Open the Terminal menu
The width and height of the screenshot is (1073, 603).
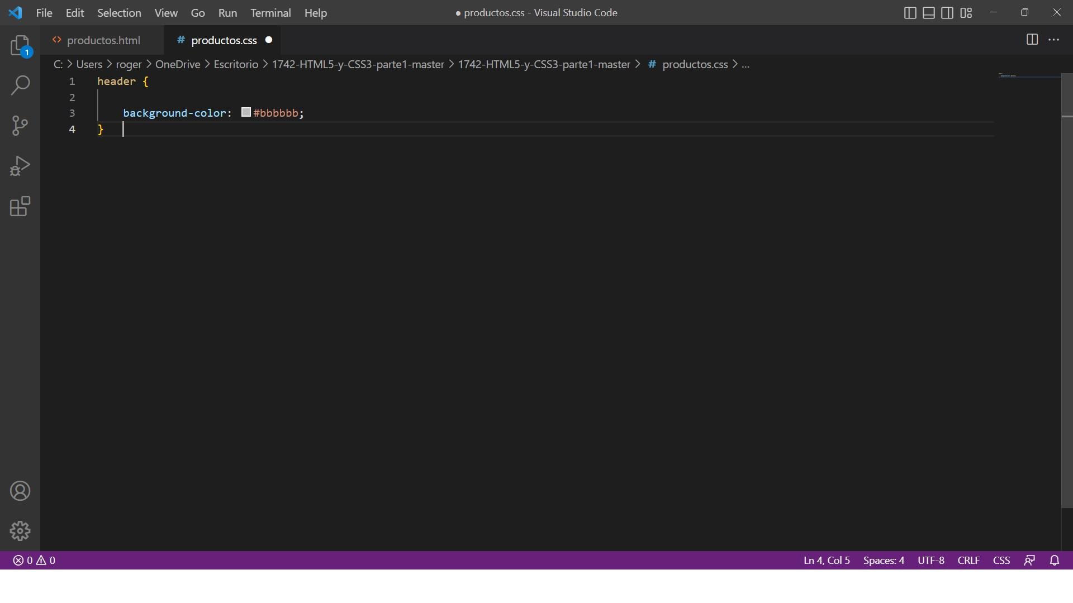pyautogui.click(x=270, y=12)
